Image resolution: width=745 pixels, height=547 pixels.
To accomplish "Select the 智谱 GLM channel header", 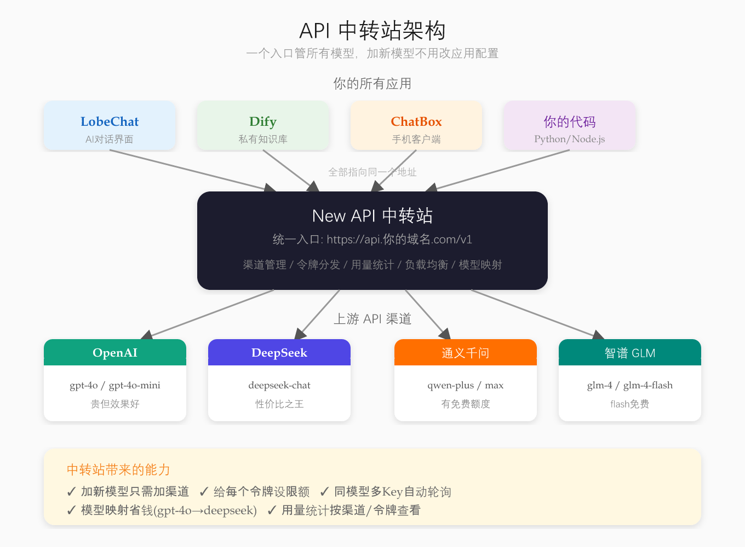I will pyautogui.click(x=630, y=352).
